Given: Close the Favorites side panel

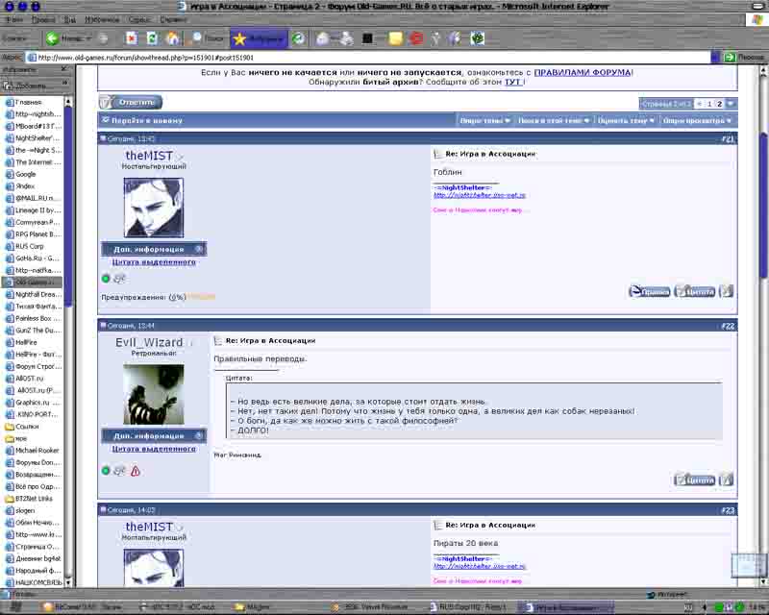Looking at the screenshot, I should tap(64, 69).
